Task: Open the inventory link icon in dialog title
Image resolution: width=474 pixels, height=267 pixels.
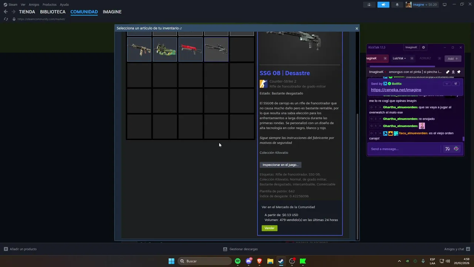Action: tap(181, 29)
